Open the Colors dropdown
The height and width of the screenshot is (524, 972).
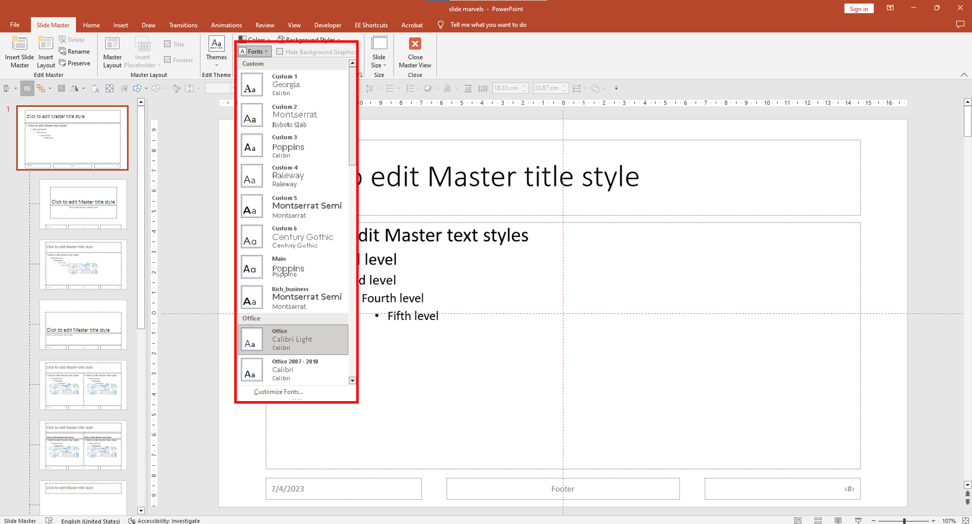click(254, 40)
